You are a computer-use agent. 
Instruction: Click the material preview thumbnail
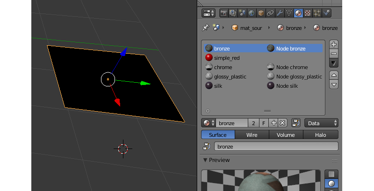[261, 180]
